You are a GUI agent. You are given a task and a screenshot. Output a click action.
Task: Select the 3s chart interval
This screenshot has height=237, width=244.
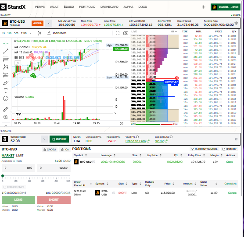pos(3,33)
